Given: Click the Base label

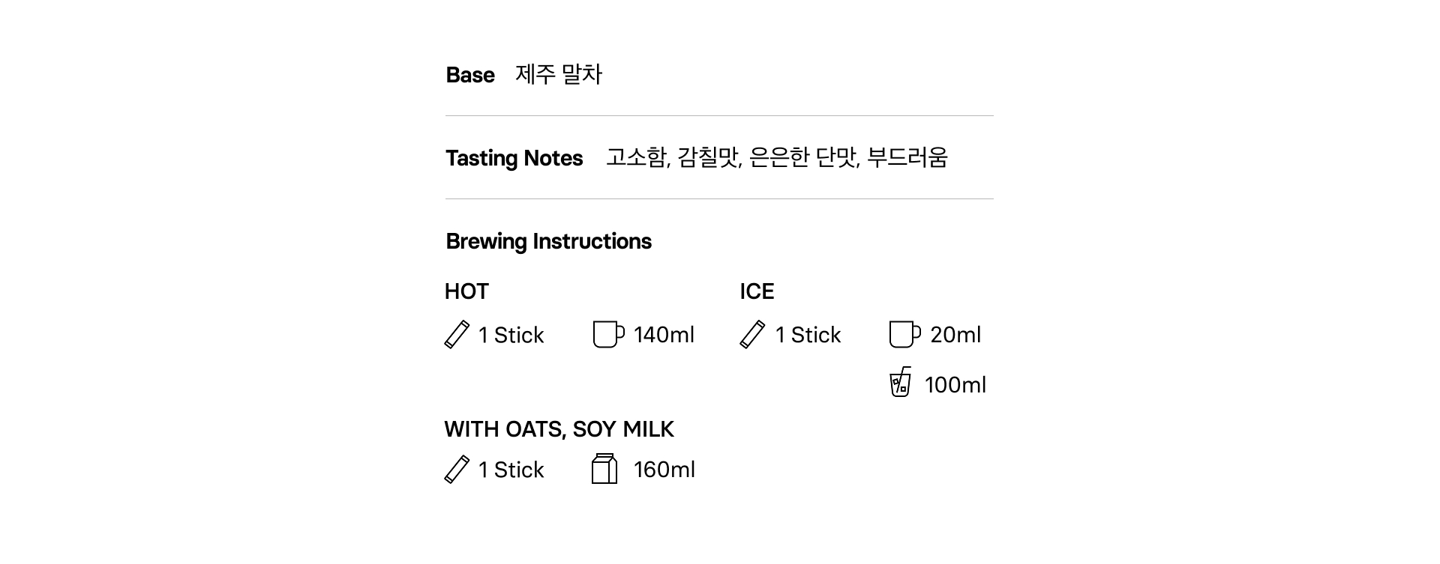Looking at the screenshot, I should point(470,75).
